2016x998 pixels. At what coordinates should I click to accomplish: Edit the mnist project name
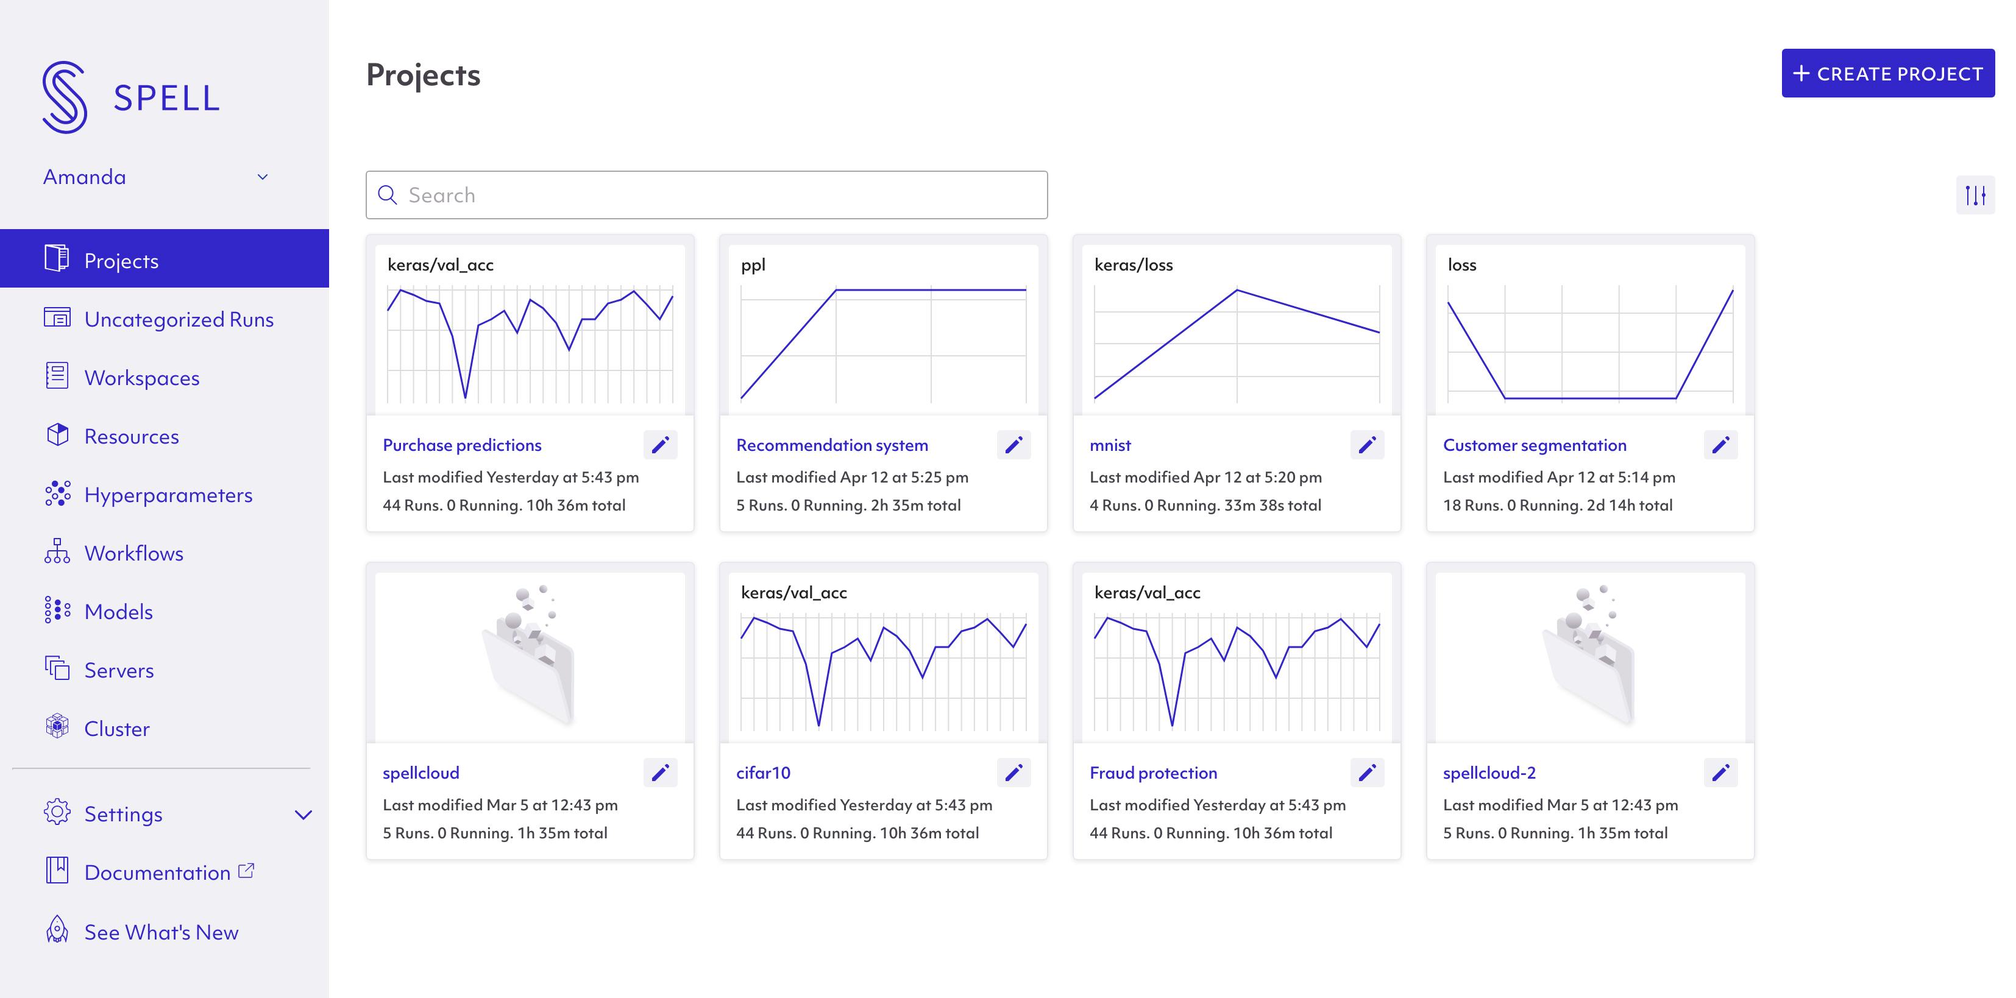click(1367, 445)
